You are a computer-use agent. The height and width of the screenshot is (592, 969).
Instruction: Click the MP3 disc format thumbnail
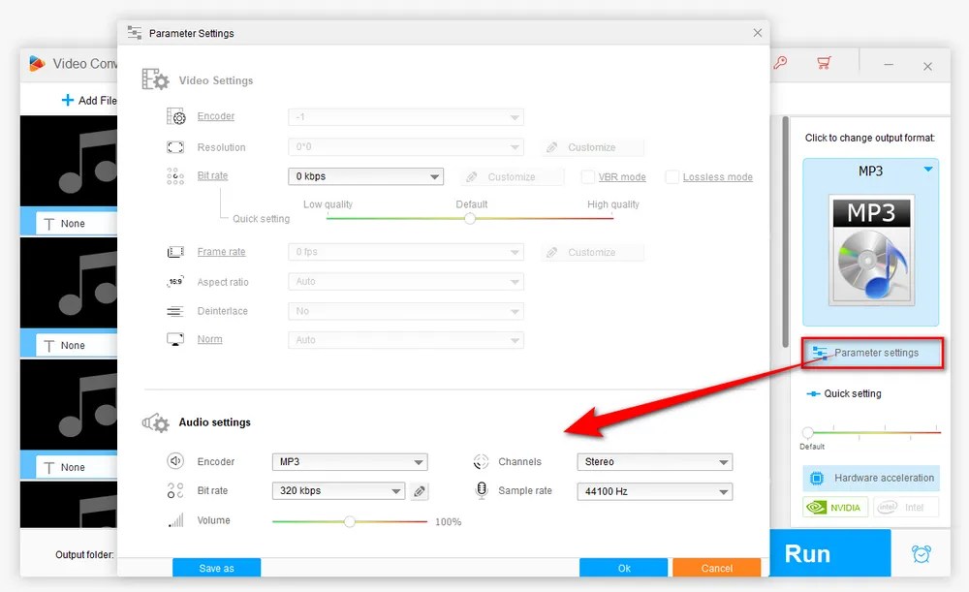pos(871,250)
